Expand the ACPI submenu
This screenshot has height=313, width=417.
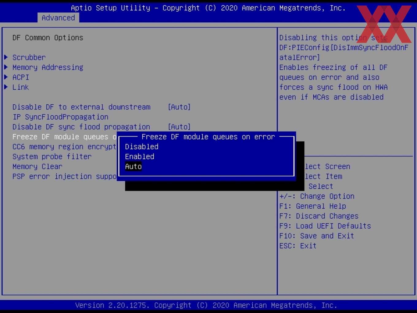(21, 77)
